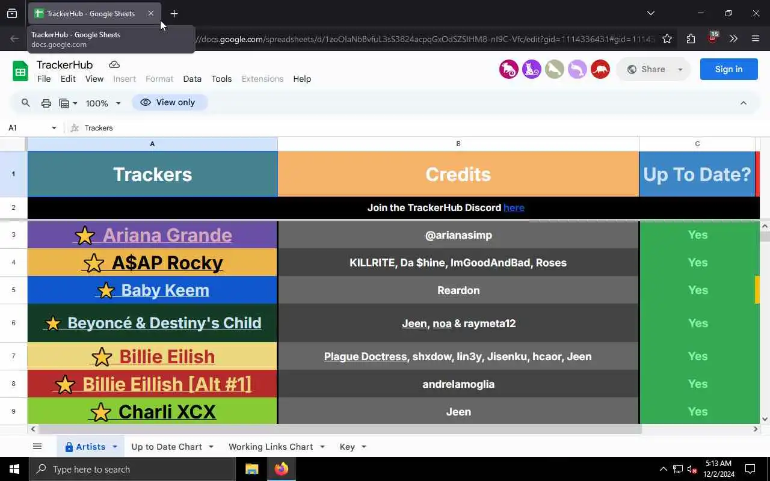Select the blue Up To Date? header cell
Screen dimensions: 770x481
697,174
